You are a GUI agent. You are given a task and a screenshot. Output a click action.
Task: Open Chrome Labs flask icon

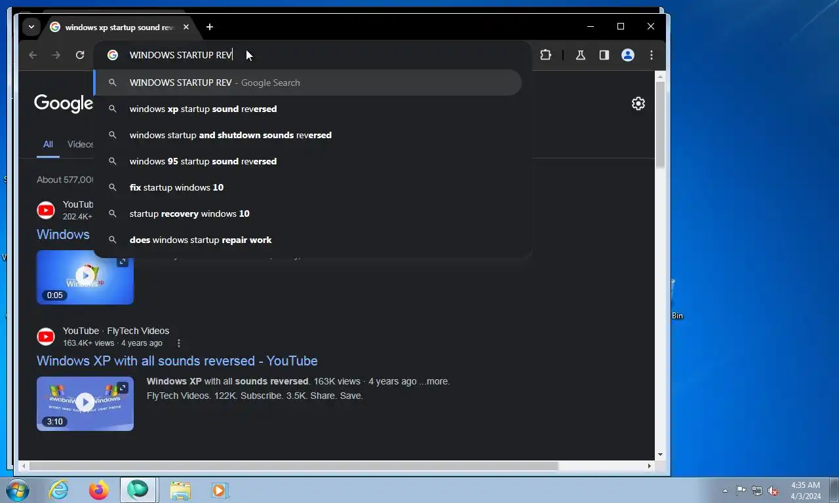point(580,55)
